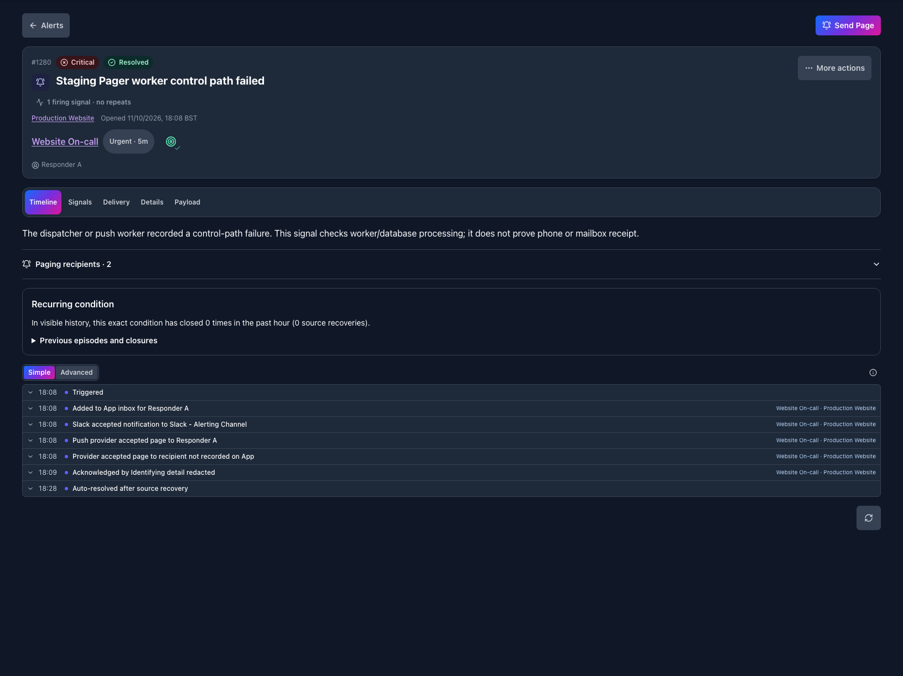Viewport: 903px width, 676px height.
Task: Select the Advanced timeline view
Action: 76,373
